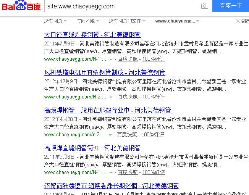Click the date text 2011年9月8日

(60, 157)
